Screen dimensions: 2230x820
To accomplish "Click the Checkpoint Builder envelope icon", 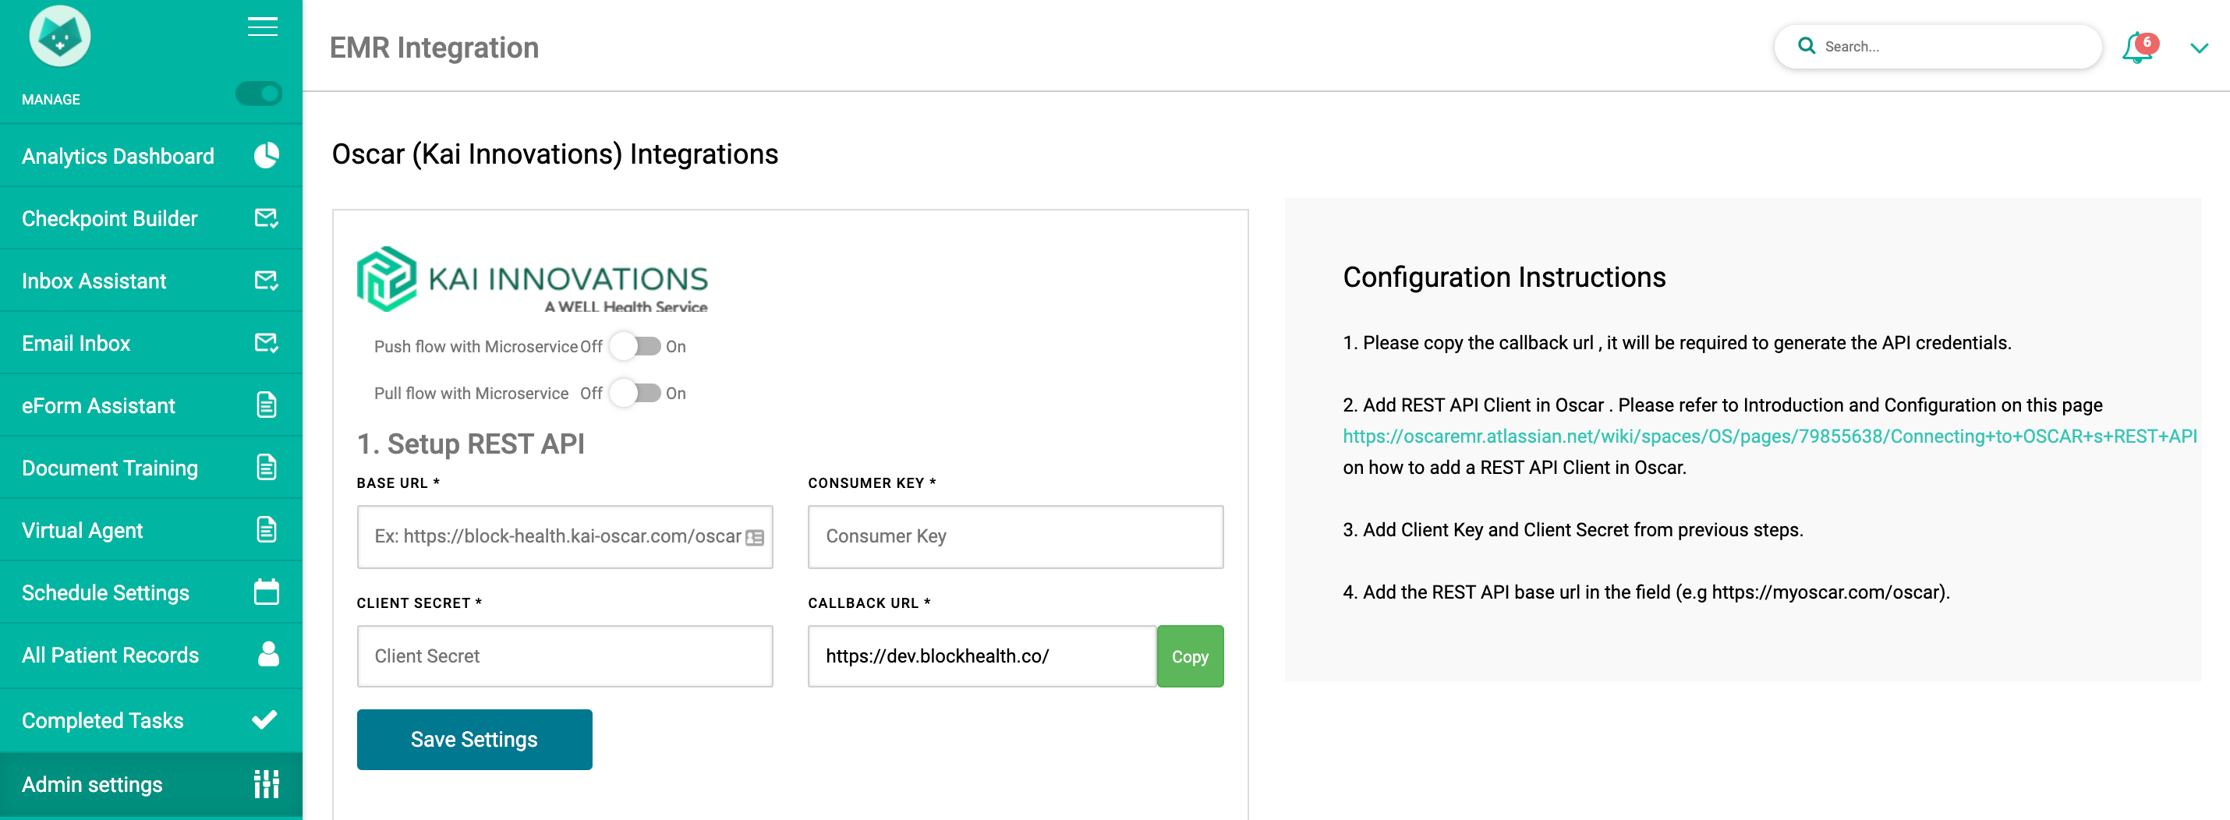I will tap(267, 218).
